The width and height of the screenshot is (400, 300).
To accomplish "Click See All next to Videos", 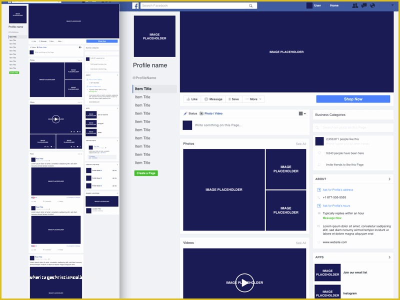I will (x=301, y=243).
